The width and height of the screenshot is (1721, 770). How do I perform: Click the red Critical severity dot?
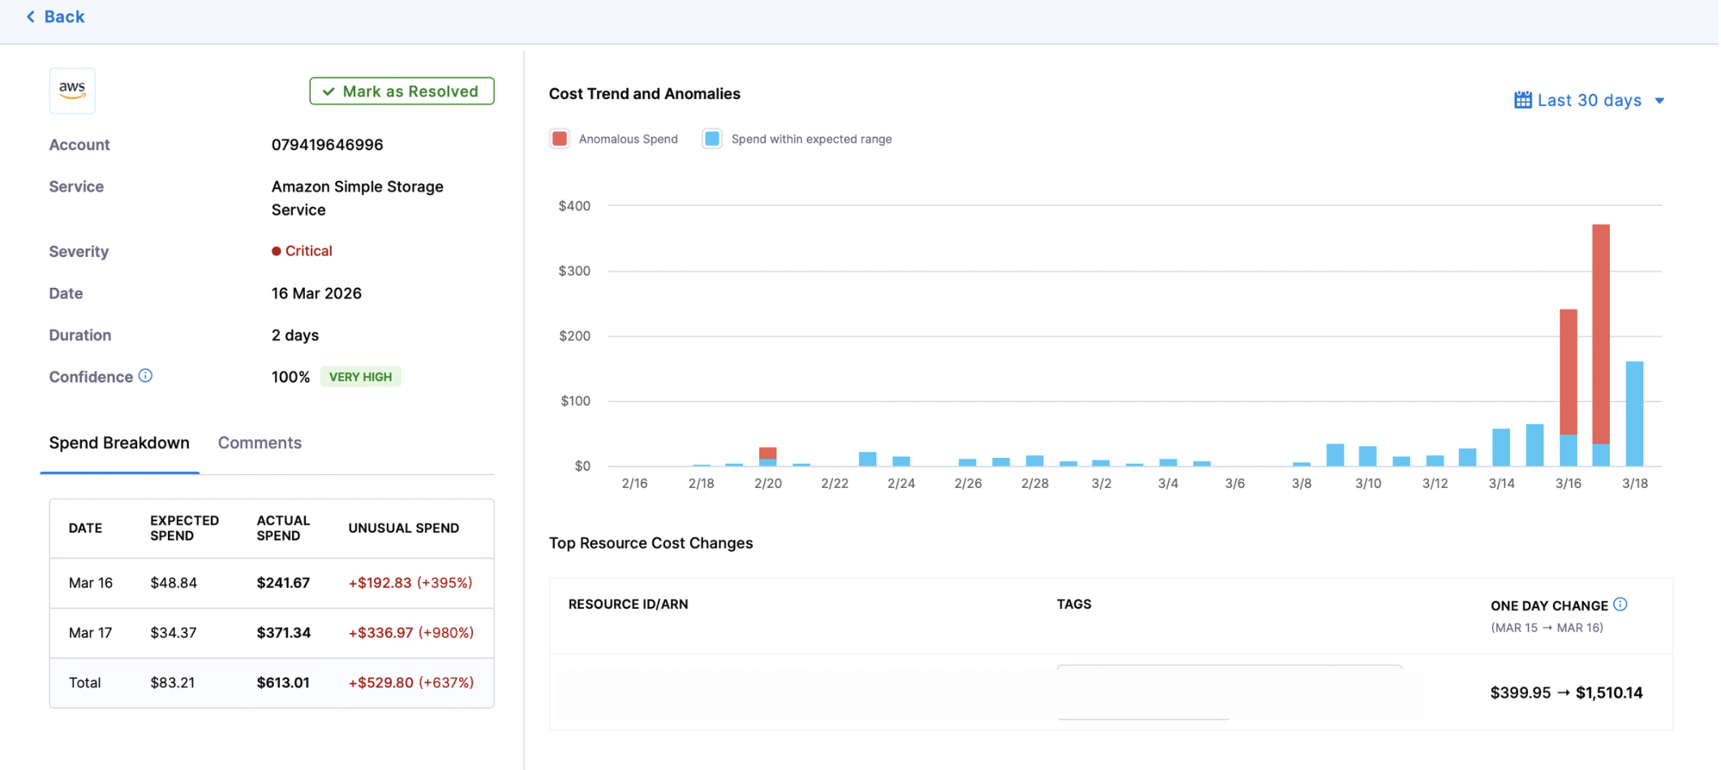click(x=277, y=251)
